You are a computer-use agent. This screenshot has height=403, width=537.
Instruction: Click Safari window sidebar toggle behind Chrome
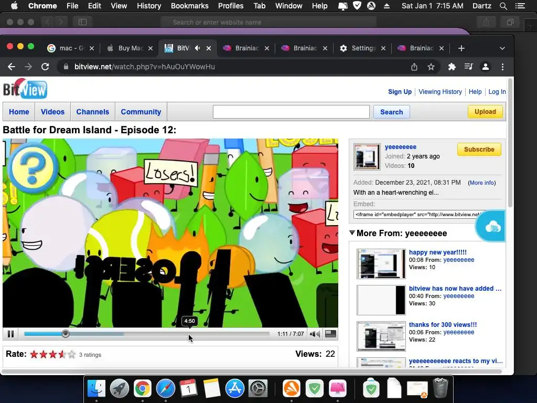82,22
